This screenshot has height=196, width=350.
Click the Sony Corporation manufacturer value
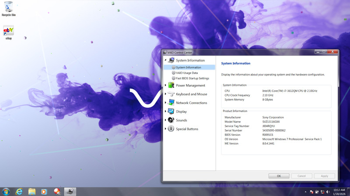(x=273, y=117)
